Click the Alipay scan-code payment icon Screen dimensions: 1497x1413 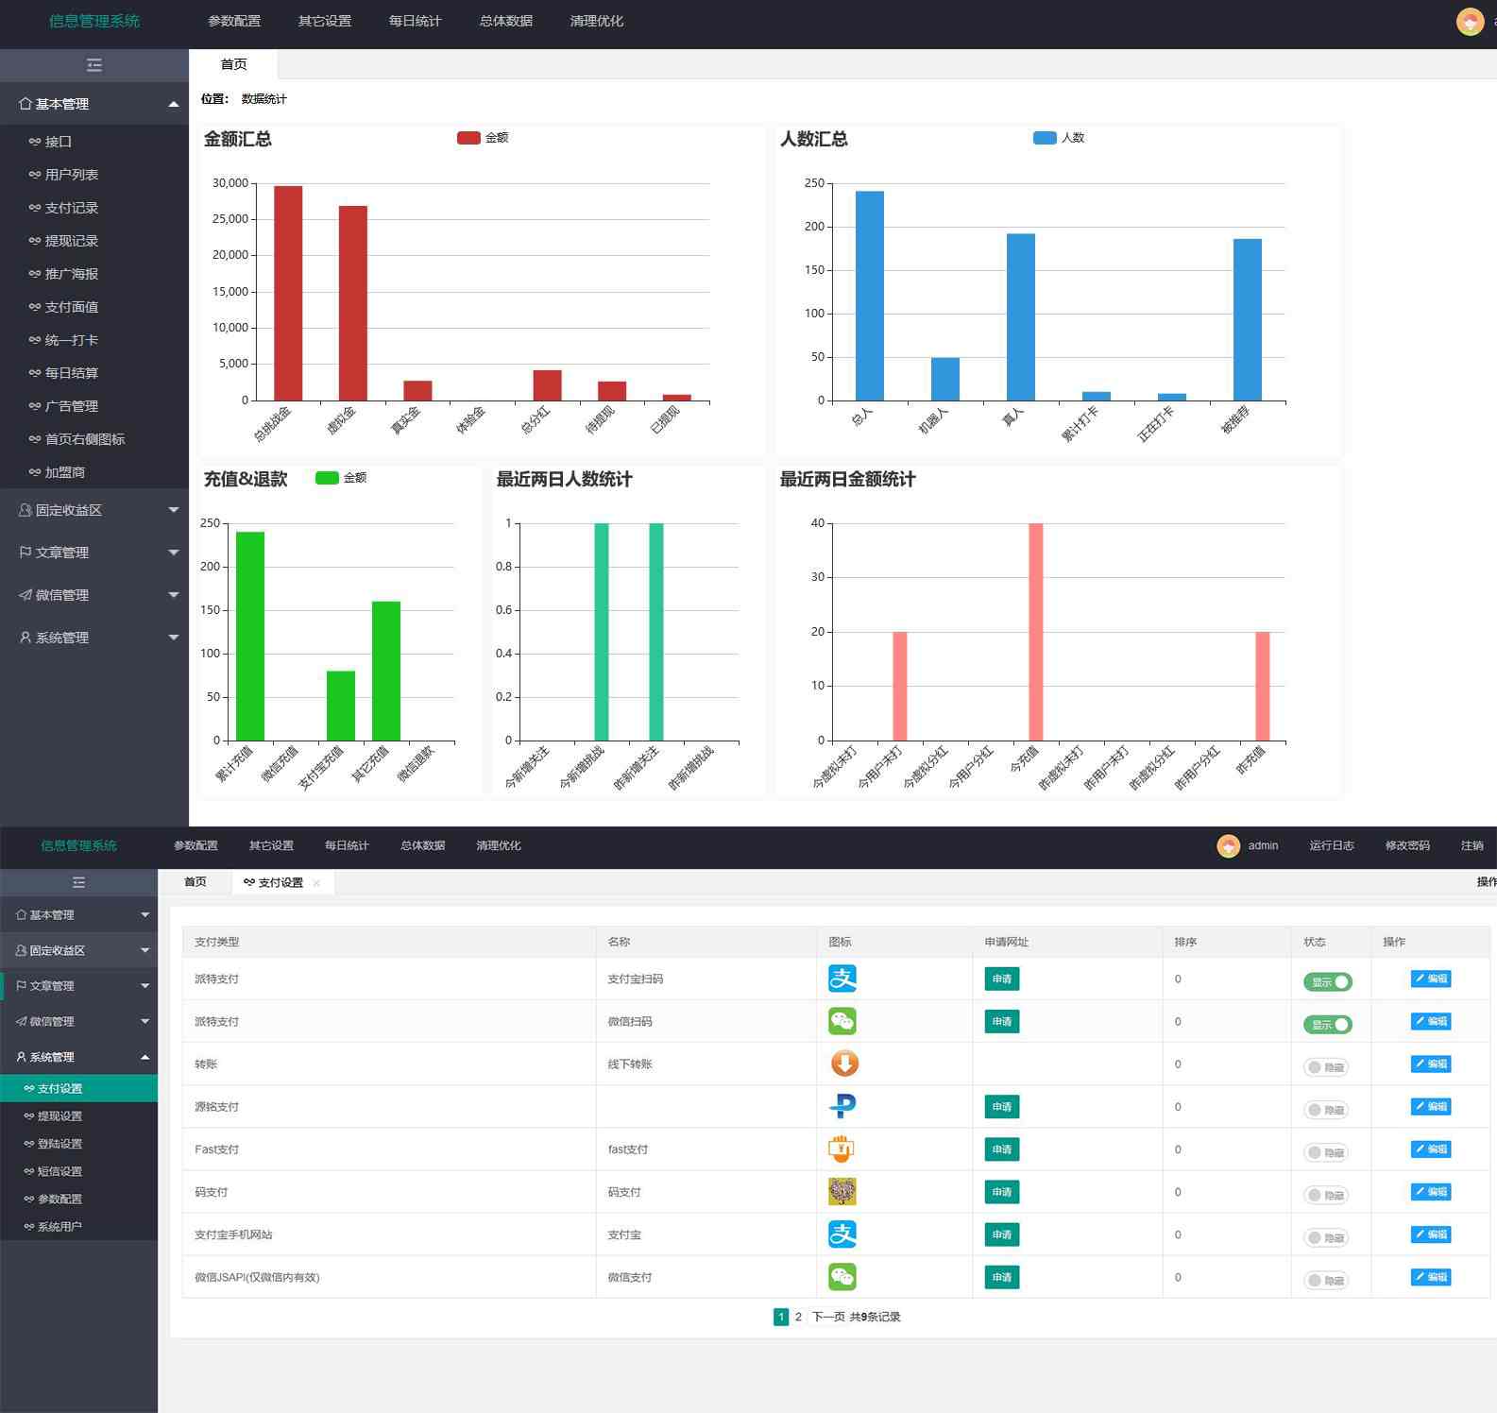[842, 979]
